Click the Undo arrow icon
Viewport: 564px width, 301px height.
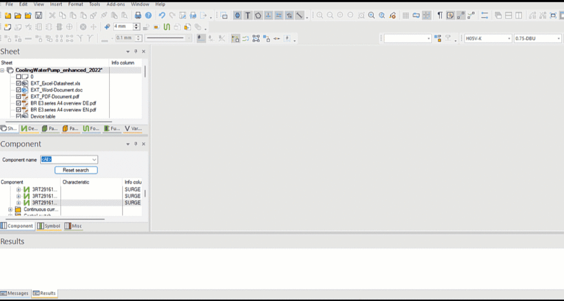(x=162, y=15)
